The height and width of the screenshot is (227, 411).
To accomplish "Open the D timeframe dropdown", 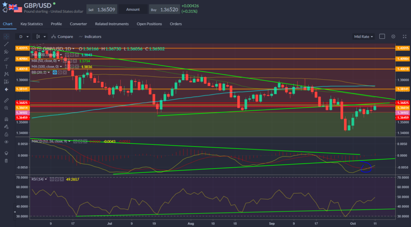I will tap(24, 36).
